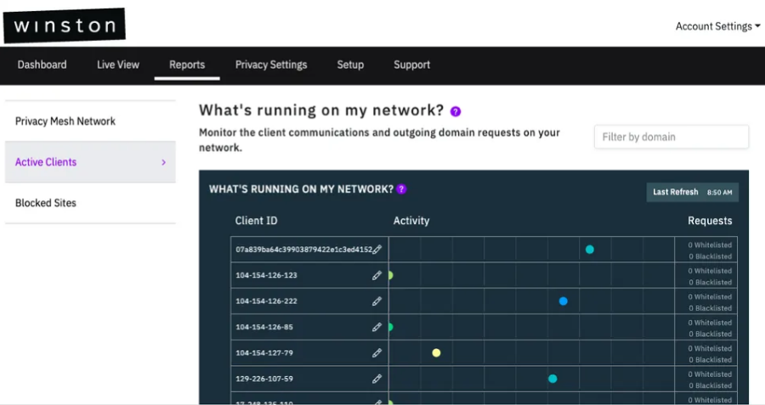Edit name of client 104-154-127-79
The image size is (765, 405).
pos(377,353)
